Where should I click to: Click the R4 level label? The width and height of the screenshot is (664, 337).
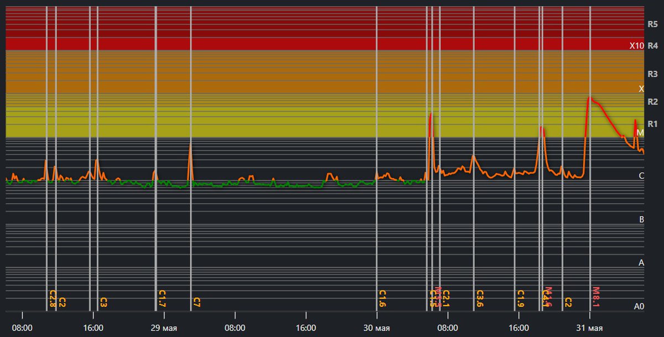[652, 46]
